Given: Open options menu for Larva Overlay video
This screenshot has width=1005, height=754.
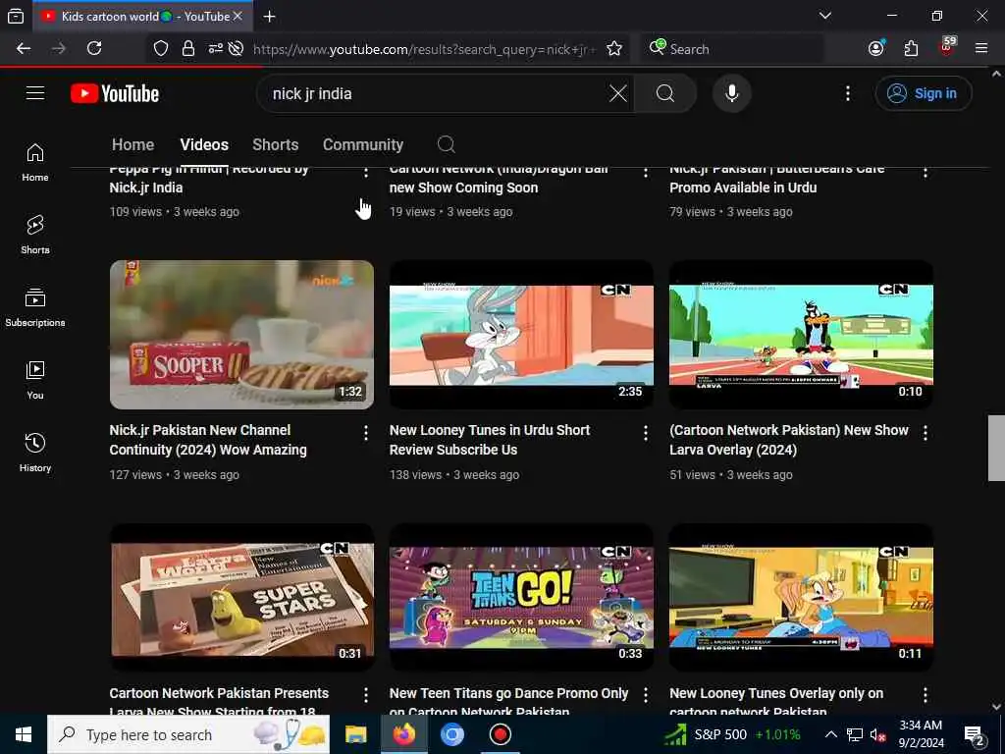Looking at the screenshot, I should (925, 433).
